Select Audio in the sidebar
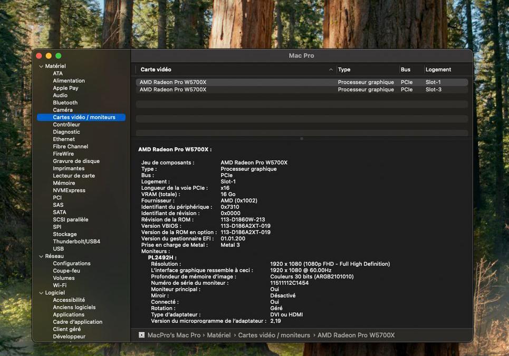This screenshot has width=509, height=356. (60, 95)
